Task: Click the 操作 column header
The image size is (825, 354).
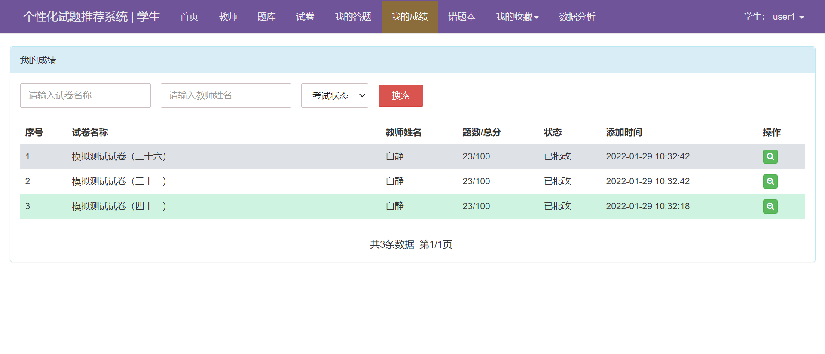Action: coord(772,132)
